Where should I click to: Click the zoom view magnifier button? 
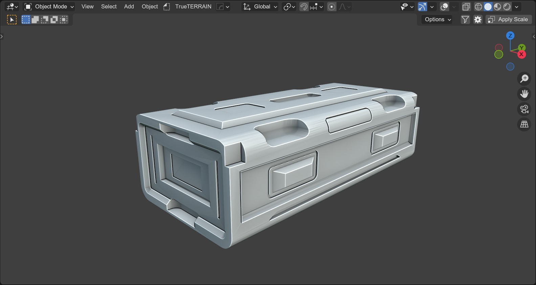click(524, 79)
